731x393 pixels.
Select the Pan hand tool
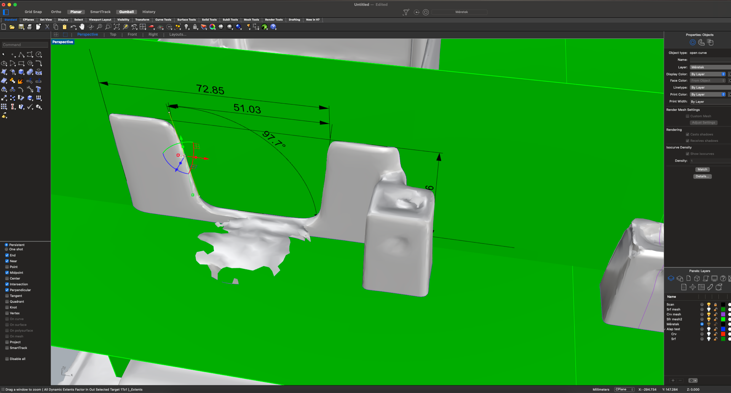pos(82,27)
